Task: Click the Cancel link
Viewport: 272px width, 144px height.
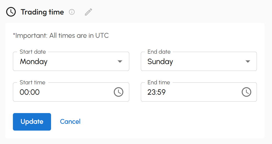Action: [x=70, y=122]
